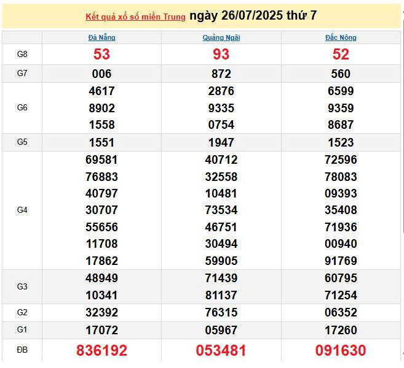This screenshot has height=368, width=404.
Task: Open the Quảng Ngãi province link
Action: pos(221,37)
